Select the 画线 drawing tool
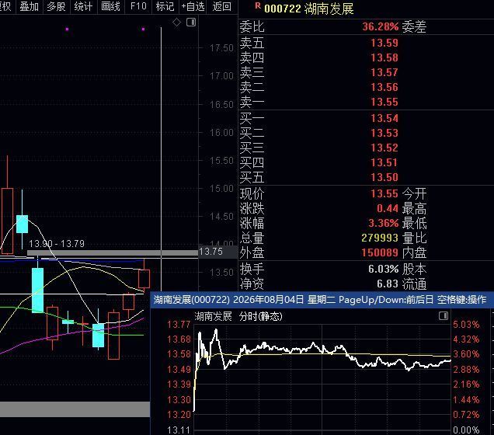Viewport: 494px width, 435px height. tap(110, 6)
